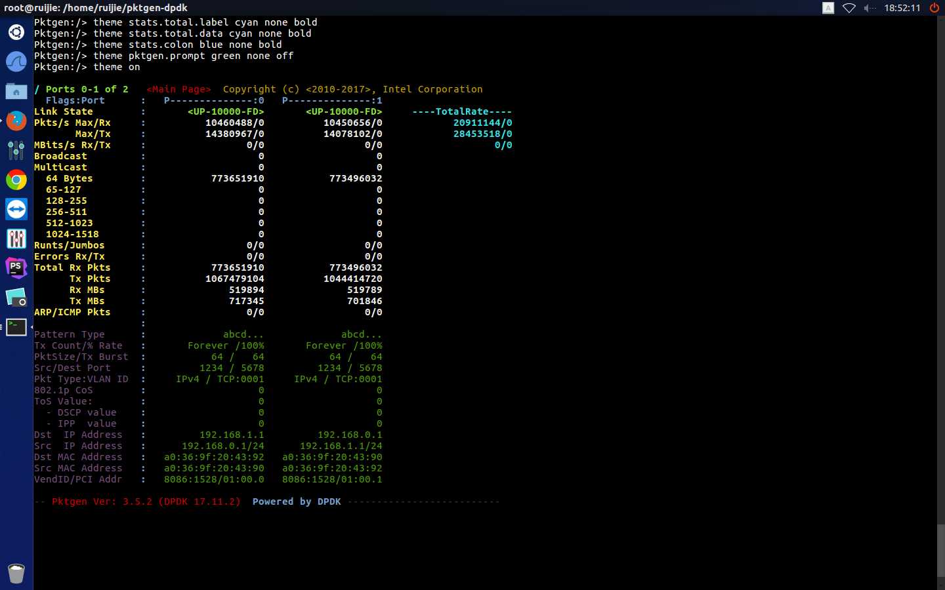The width and height of the screenshot is (945, 590).
Task: Click the 'Total Rx Pkts' row label
Action: tap(72, 267)
